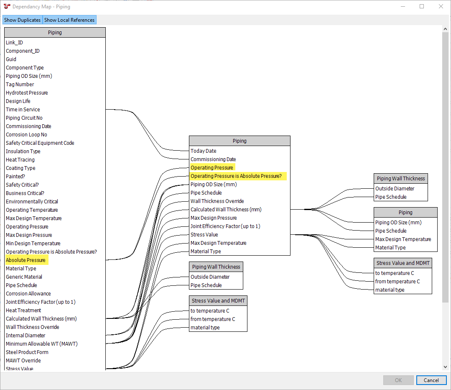Select the Corrosion Allowance field
The width and height of the screenshot is (451, 390).
[x=28, y=293]
